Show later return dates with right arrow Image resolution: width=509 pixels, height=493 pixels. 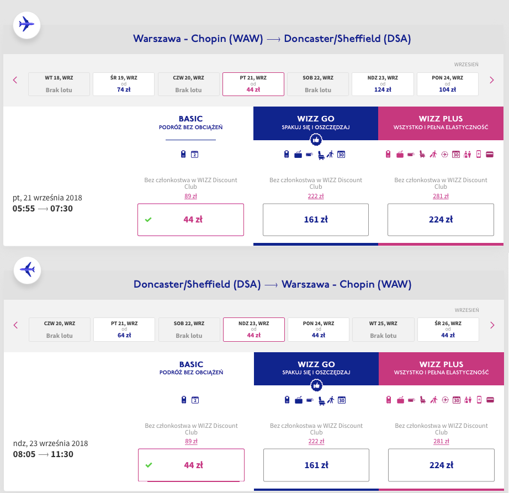click(492, 325)
